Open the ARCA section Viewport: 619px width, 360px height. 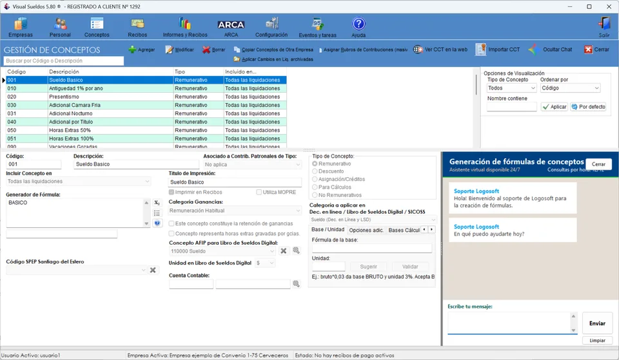[x=231, y=28]
